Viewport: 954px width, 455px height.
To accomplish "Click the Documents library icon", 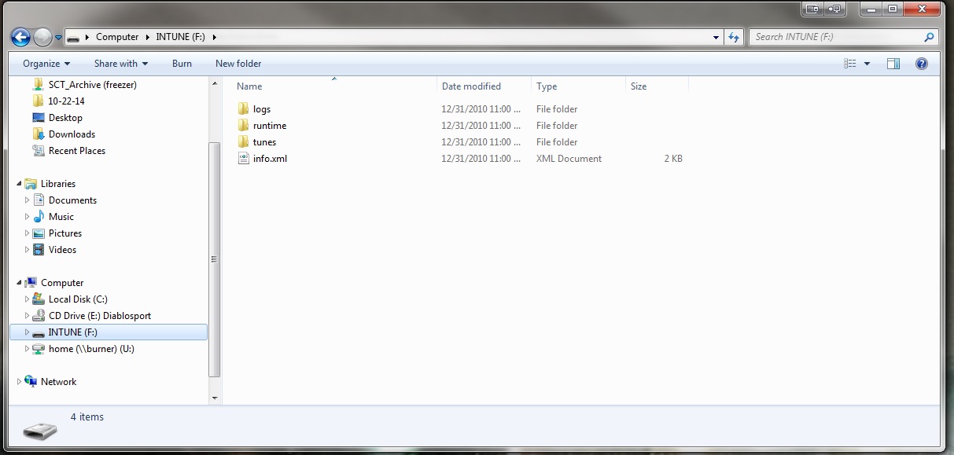I will click(39, 200).
